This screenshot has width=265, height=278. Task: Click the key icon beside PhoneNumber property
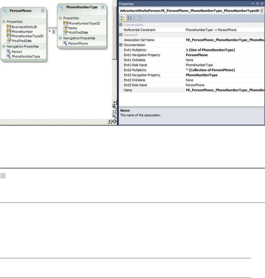click(9, 31)
